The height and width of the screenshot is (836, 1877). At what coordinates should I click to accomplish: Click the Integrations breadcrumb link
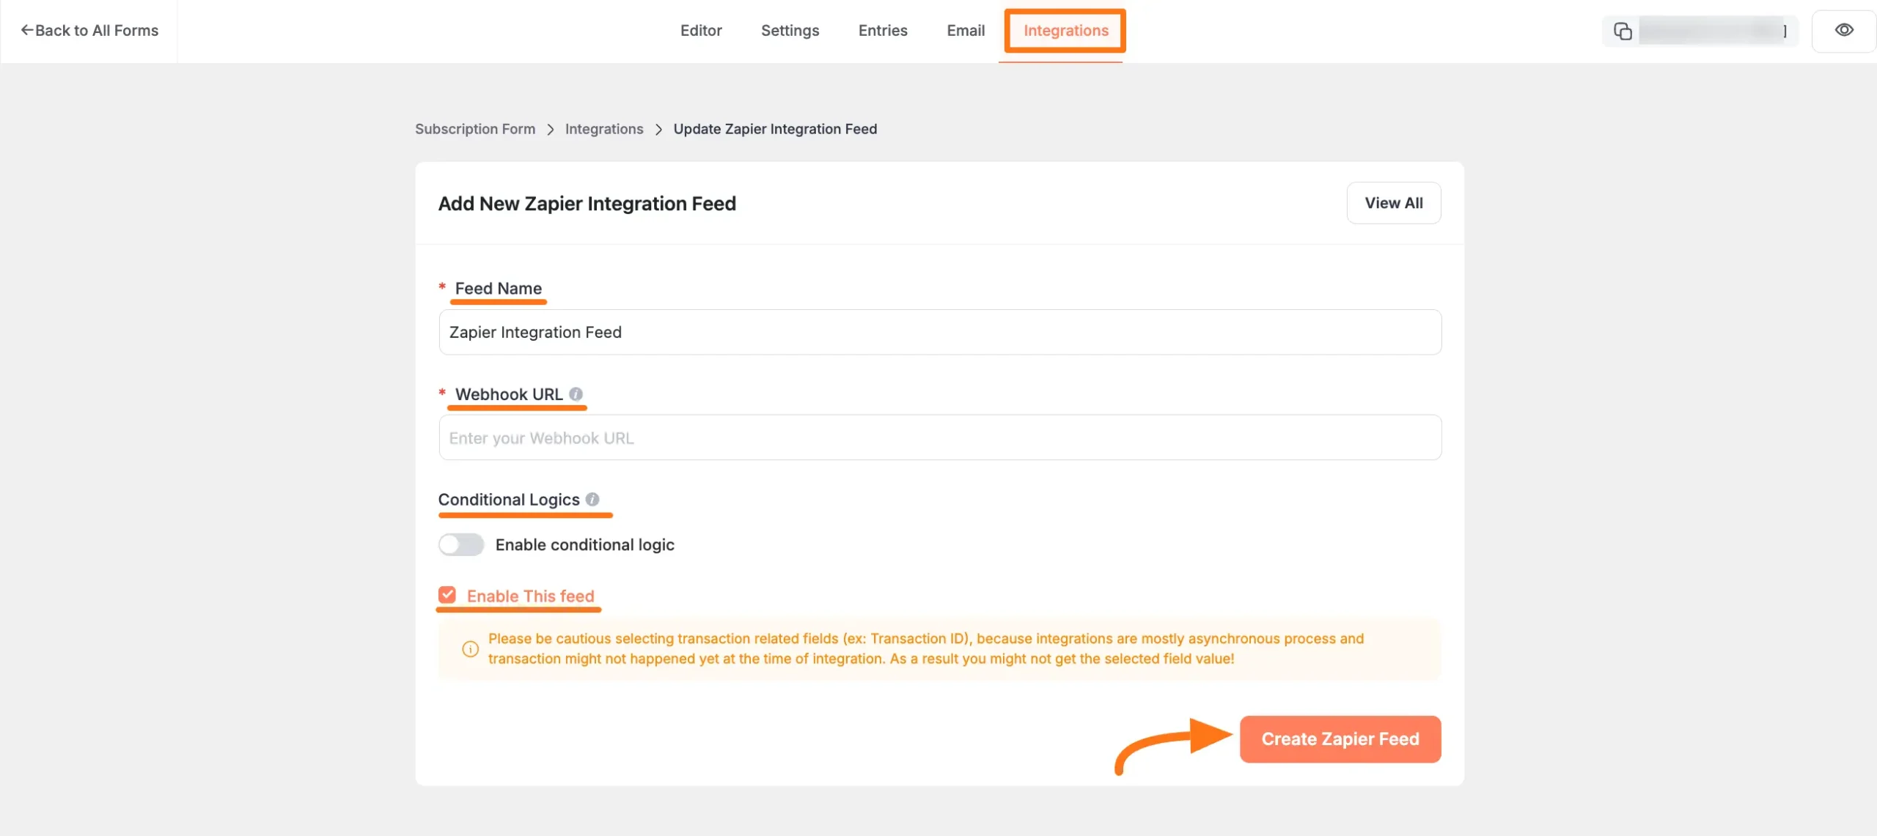click(603, 129)
